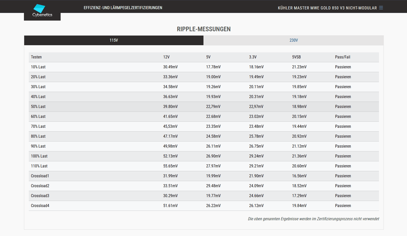
Task: Select the 110% Last row label
Action: (x=39, y=166)
